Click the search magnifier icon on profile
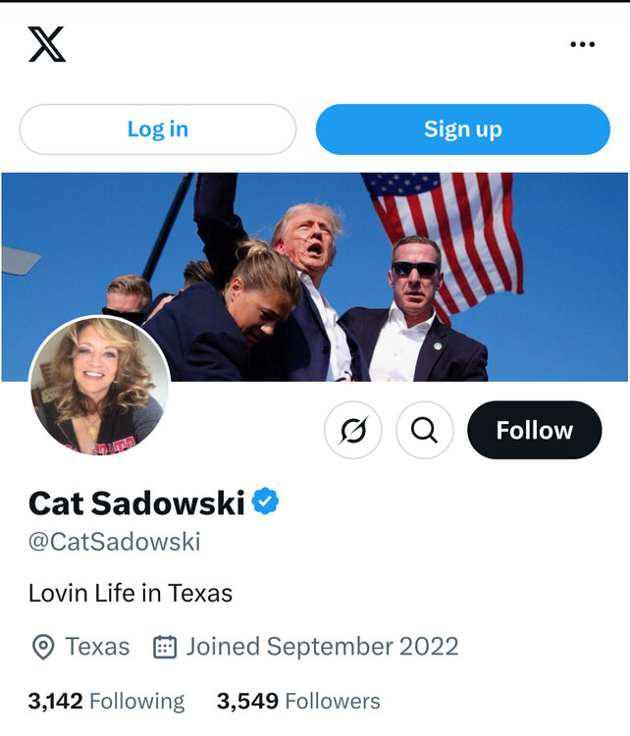Screen dimensions: 630x736 click(424, 430)
